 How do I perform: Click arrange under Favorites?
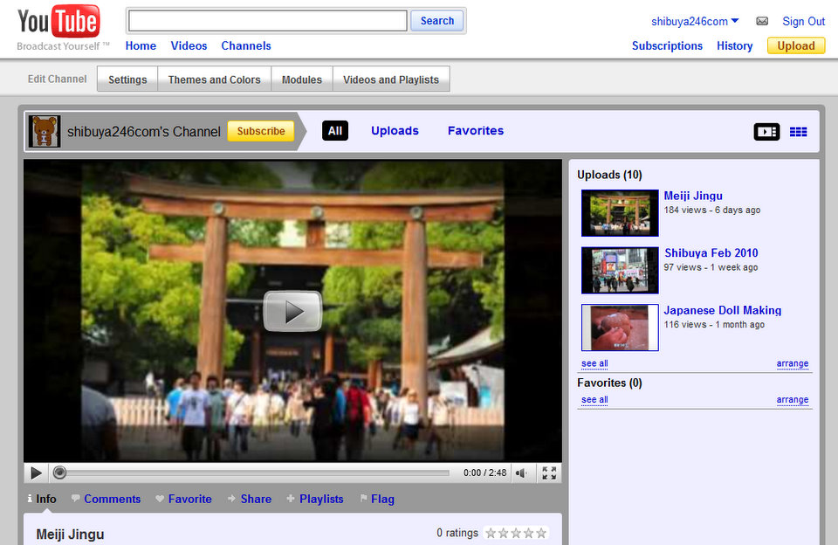point(792,399)
